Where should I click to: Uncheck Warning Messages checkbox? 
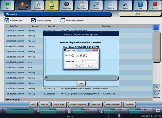(x=33, y=20)
